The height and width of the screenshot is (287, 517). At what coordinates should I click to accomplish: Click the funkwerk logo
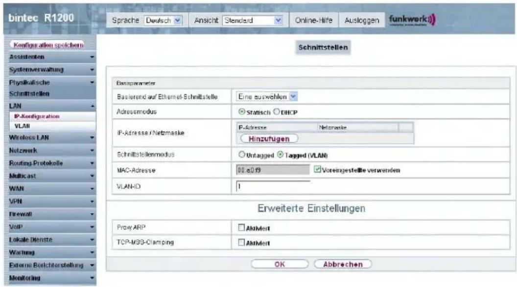pyautogui.click(x=412, y=20)
